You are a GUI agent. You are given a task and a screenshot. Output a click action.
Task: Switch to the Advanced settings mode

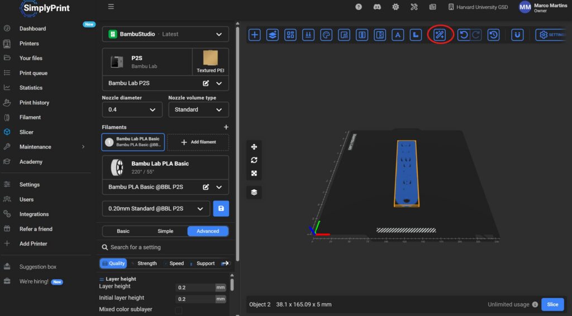click(208, 231)
